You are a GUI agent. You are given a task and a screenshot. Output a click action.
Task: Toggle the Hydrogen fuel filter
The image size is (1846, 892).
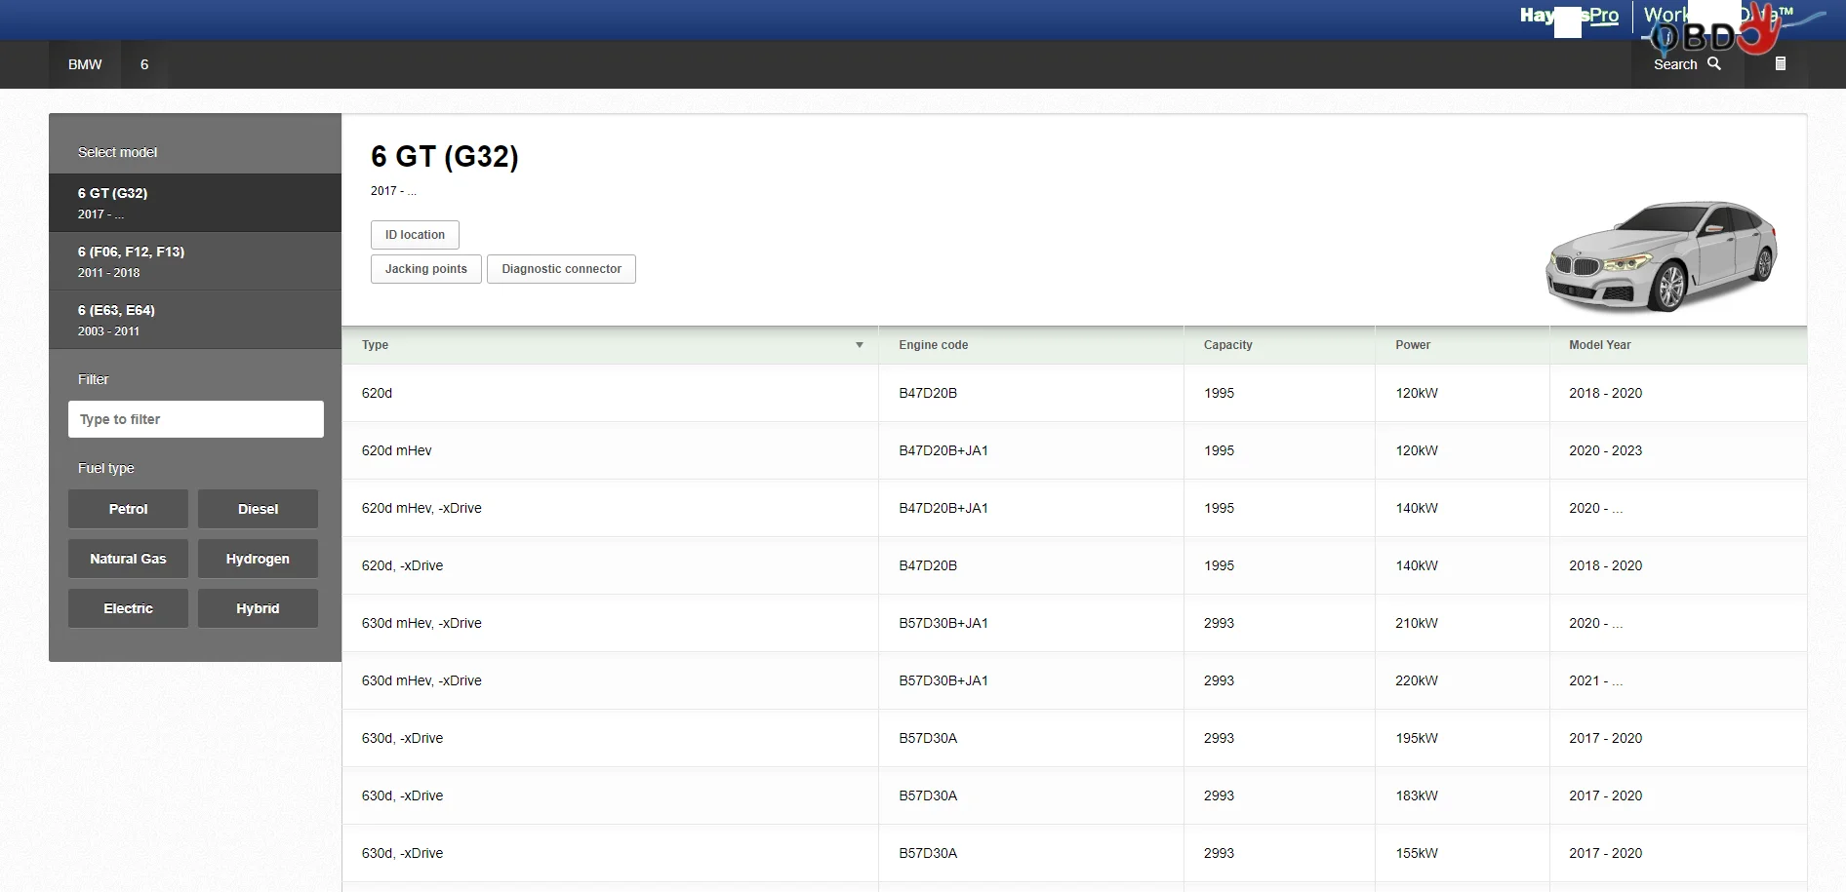point(258,559)
